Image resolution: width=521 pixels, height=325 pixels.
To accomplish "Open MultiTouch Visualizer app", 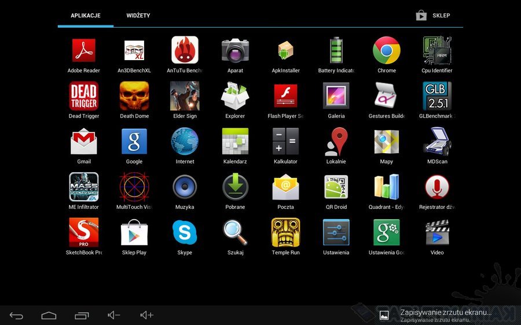I will (x=134, y=187).
